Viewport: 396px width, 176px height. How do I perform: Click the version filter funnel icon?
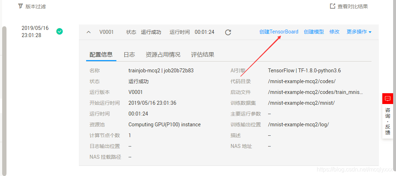(x=21, y=6)
